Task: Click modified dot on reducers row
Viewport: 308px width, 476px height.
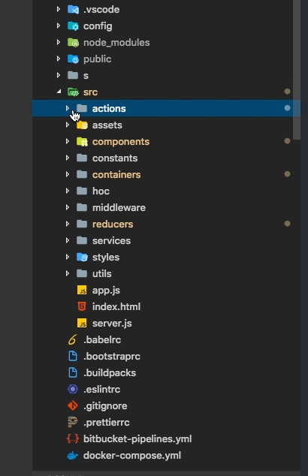Action: coord(287,224)
